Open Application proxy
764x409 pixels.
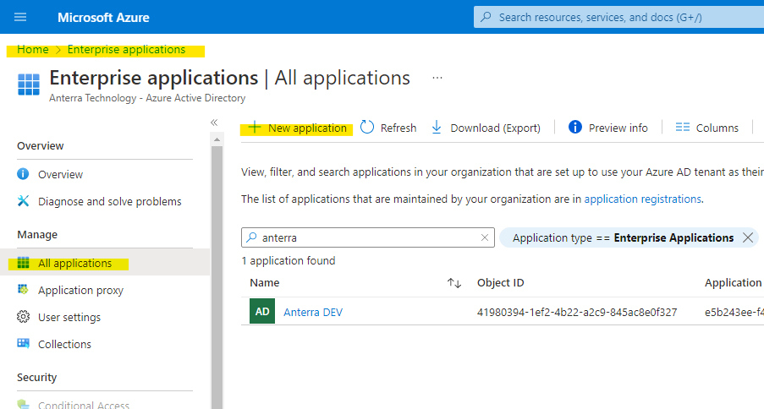pos(81,290)
